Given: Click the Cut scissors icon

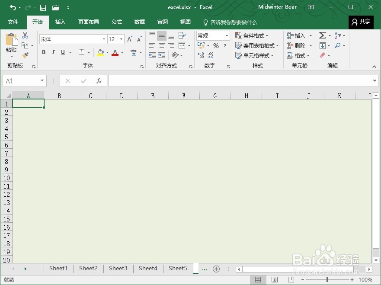Looking at the screenshot, I should (x=25, y=35).
